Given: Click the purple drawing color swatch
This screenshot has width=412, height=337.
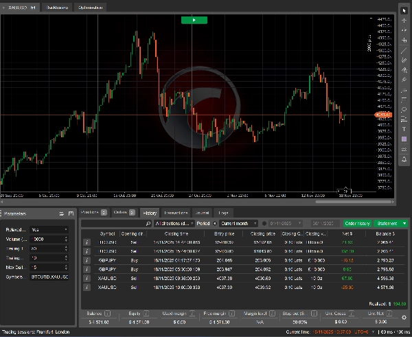Looking at the screenshot, I should coord(404,139).
